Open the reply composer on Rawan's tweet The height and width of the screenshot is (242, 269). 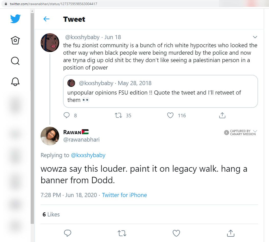pos(67,233)
